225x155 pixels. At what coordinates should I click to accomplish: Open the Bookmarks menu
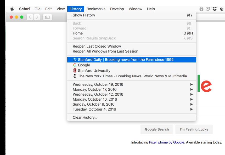pos(96,9)
